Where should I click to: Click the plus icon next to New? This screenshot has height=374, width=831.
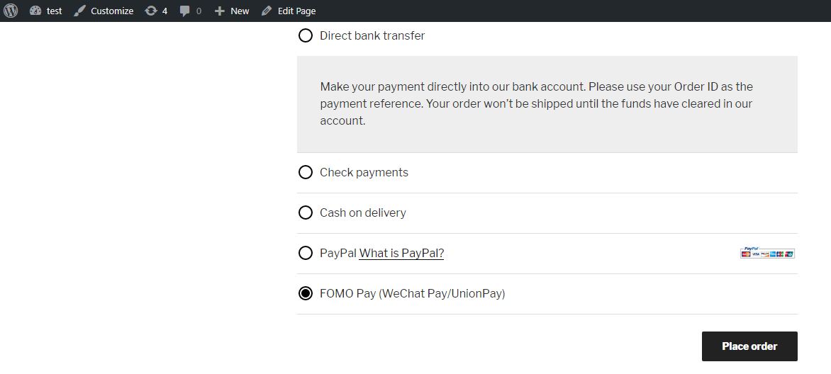point(219,11)
